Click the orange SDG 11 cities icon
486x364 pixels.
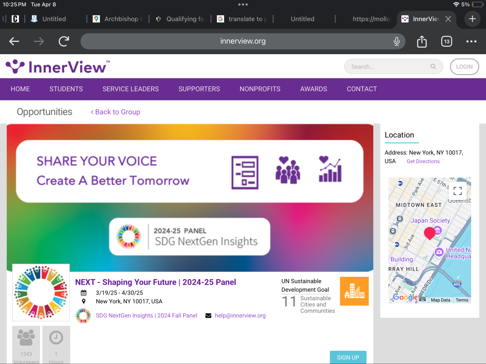pos(354,291)
